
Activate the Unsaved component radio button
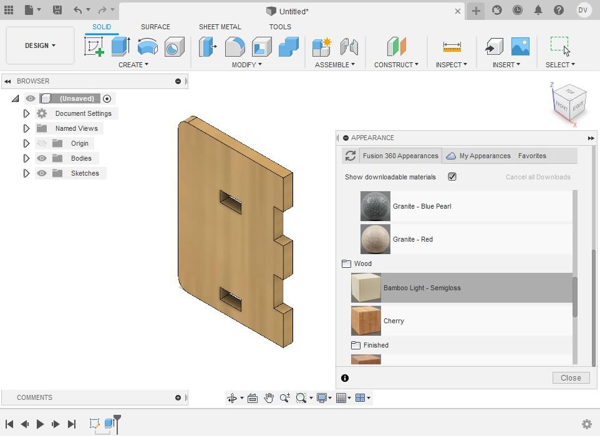(x=107, y=98)
